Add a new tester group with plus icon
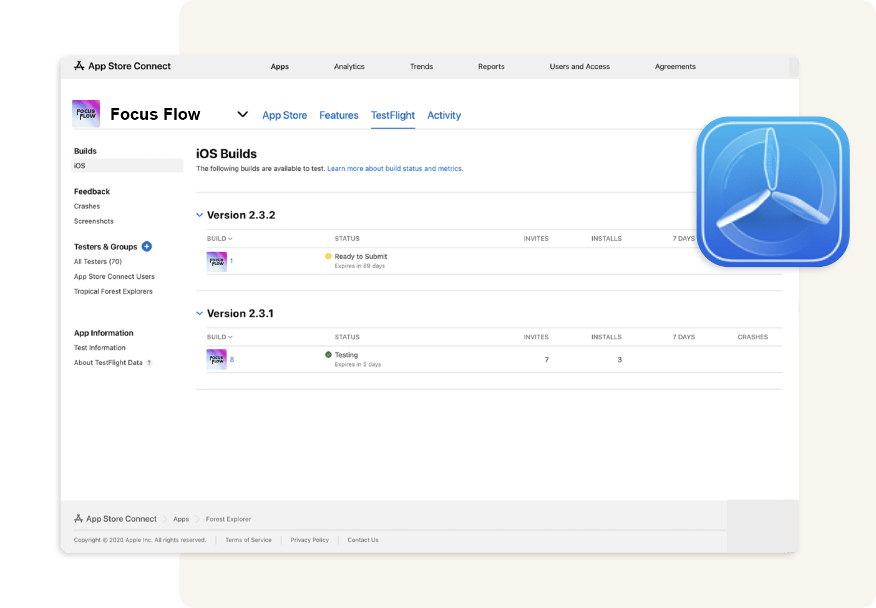Image resolution: width=876 pixels, height=608 pixels. pos(147,246)
